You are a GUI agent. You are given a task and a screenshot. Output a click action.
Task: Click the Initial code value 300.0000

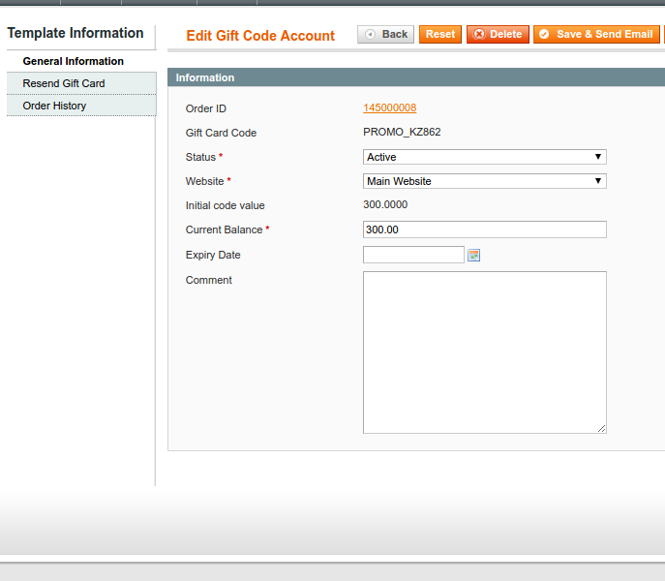click(385, 204)
